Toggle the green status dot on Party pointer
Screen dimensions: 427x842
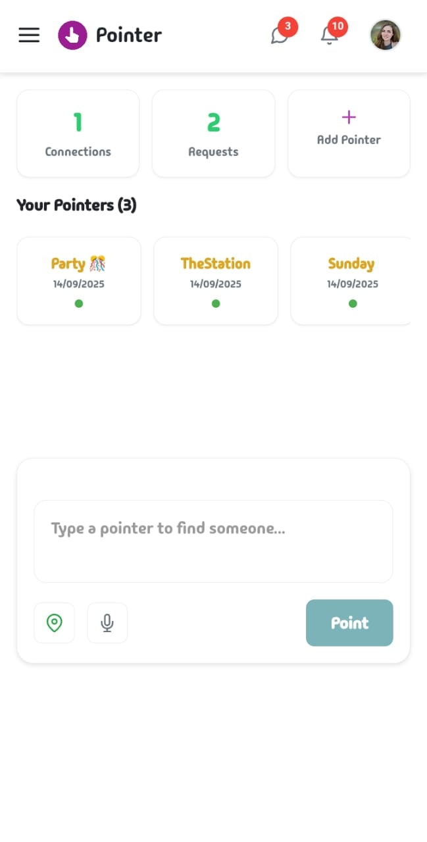(78, 303)
